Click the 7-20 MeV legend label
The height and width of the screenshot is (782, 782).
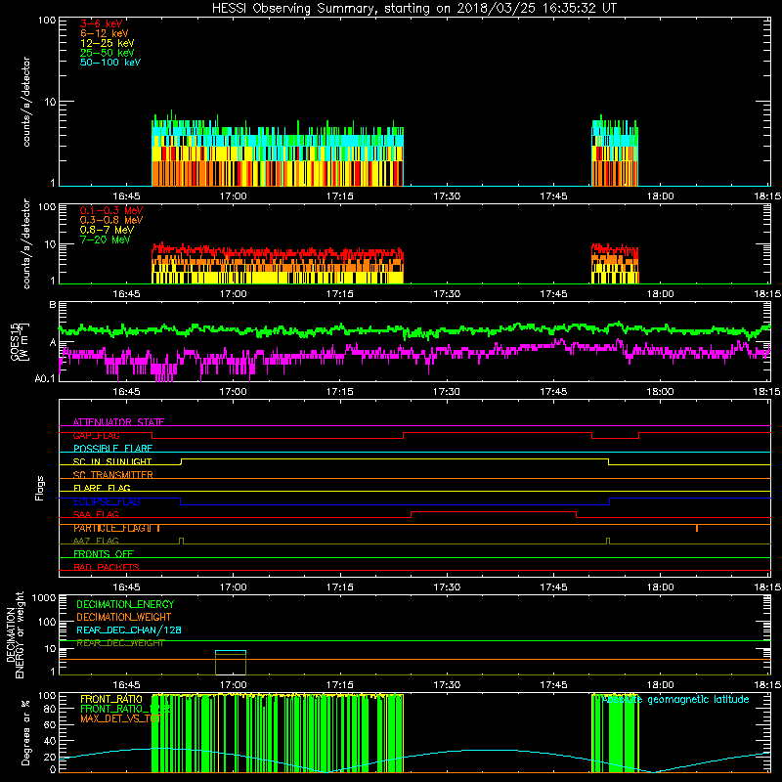pyautogui.click(x=106, y=239)
